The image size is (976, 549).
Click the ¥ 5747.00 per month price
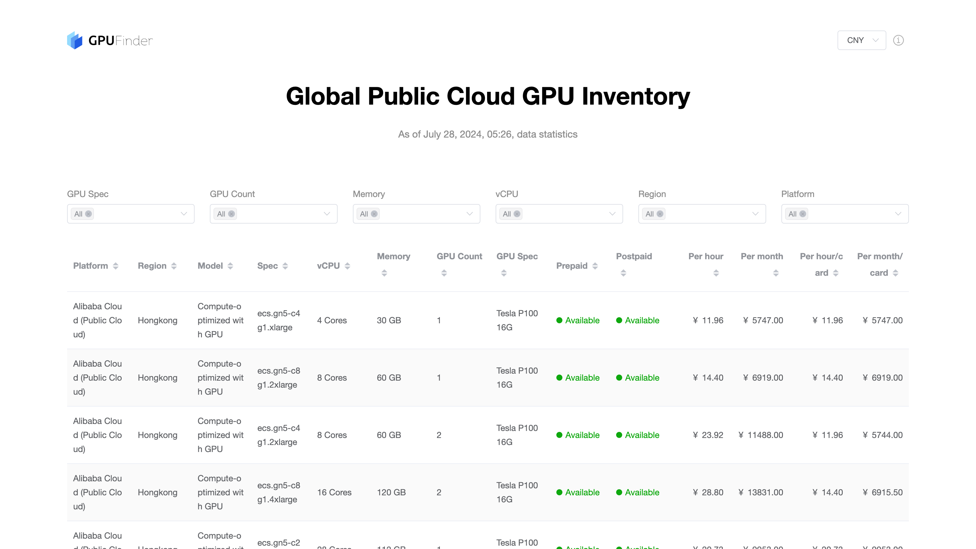click(x=763, y=320)
